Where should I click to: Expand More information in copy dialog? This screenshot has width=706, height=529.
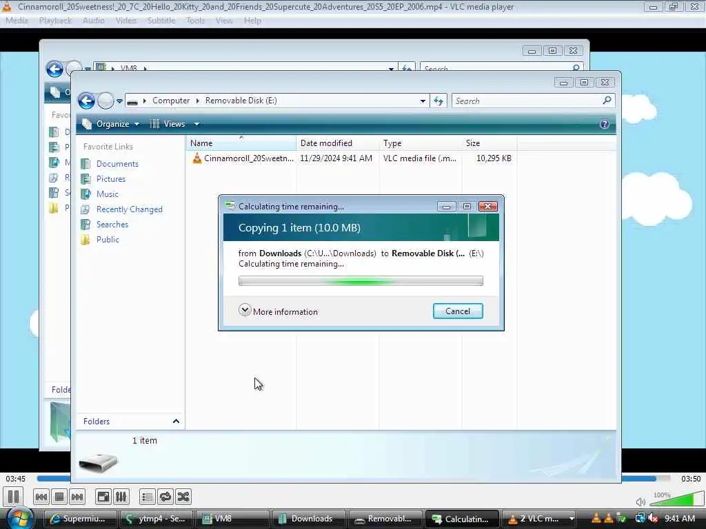coord(279,311)
